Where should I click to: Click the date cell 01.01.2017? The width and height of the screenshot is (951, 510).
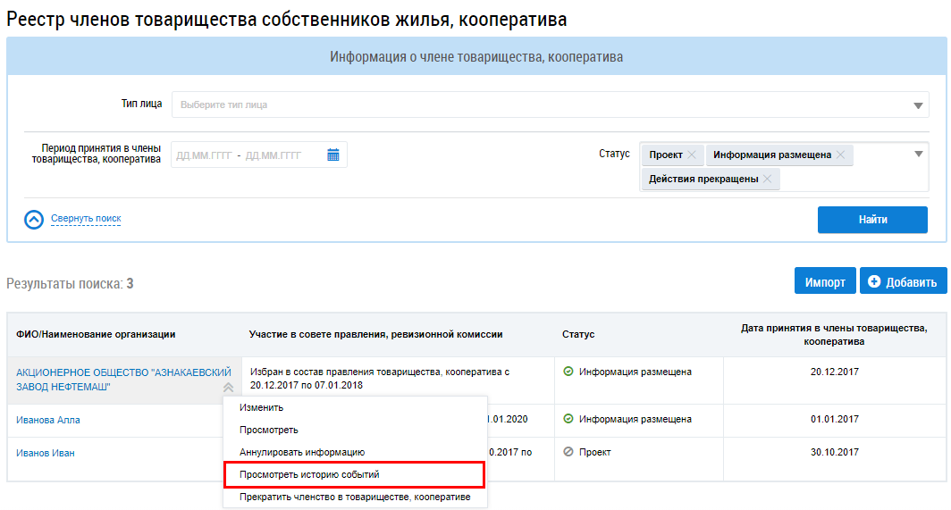(835, 419)
